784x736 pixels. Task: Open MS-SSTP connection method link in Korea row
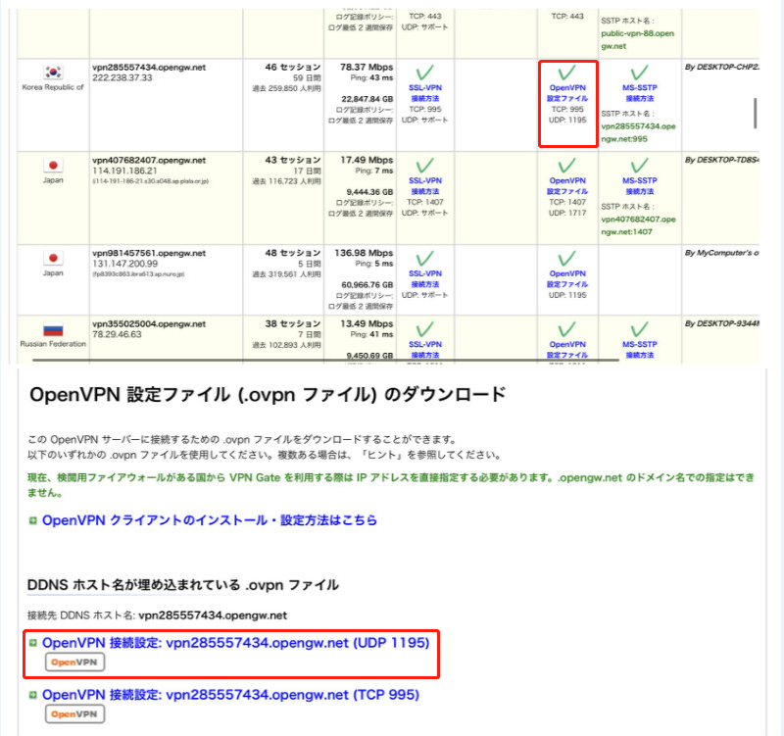(x=640, y=93)
